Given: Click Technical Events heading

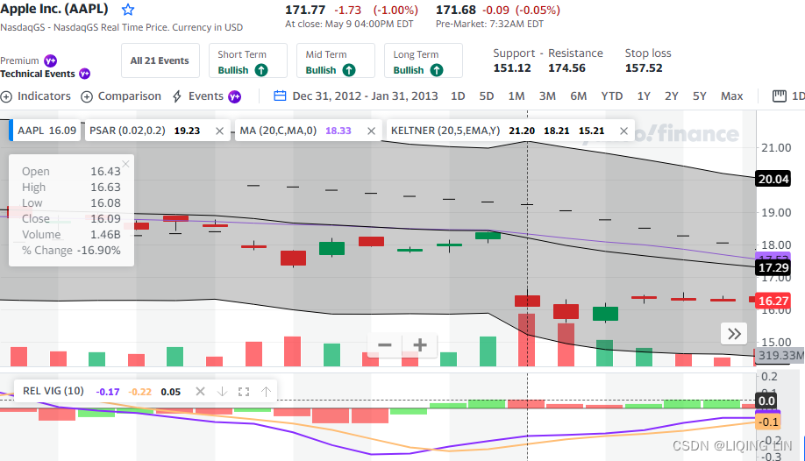Looking at the screenshot, I should (x=38, y=74).
